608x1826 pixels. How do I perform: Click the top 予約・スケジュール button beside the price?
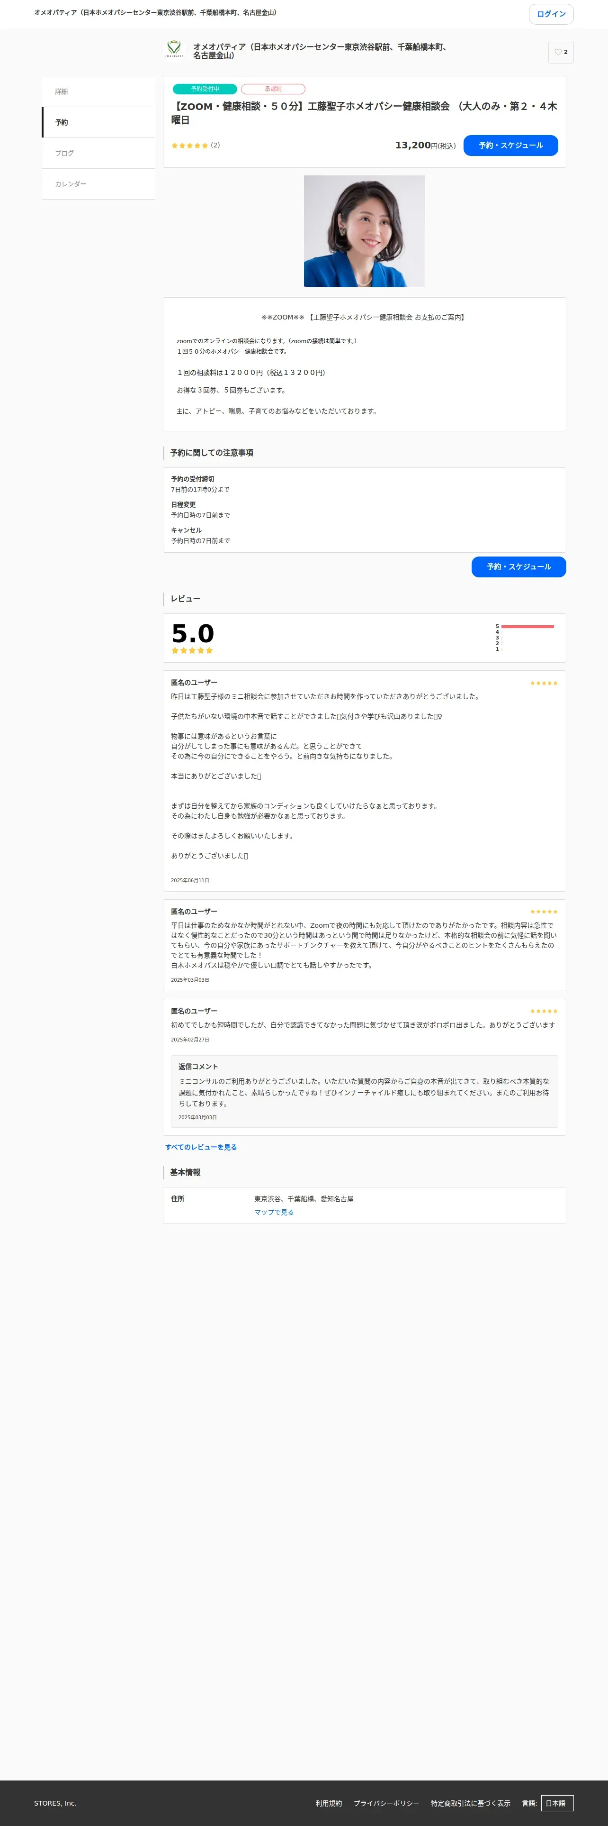point(510,146)
